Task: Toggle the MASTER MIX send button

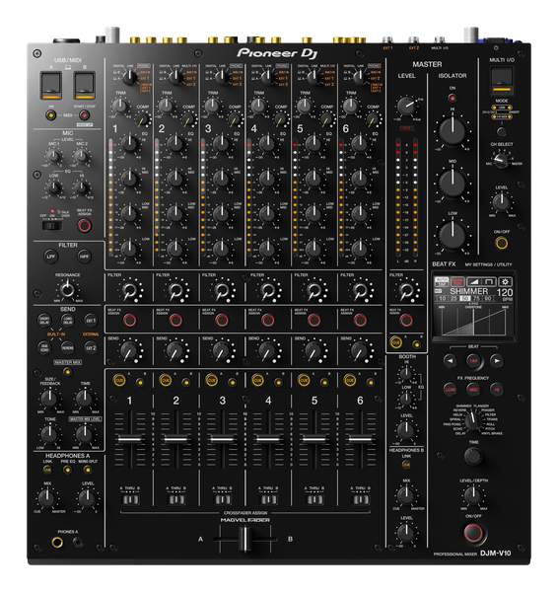Action: pos(68,372)
